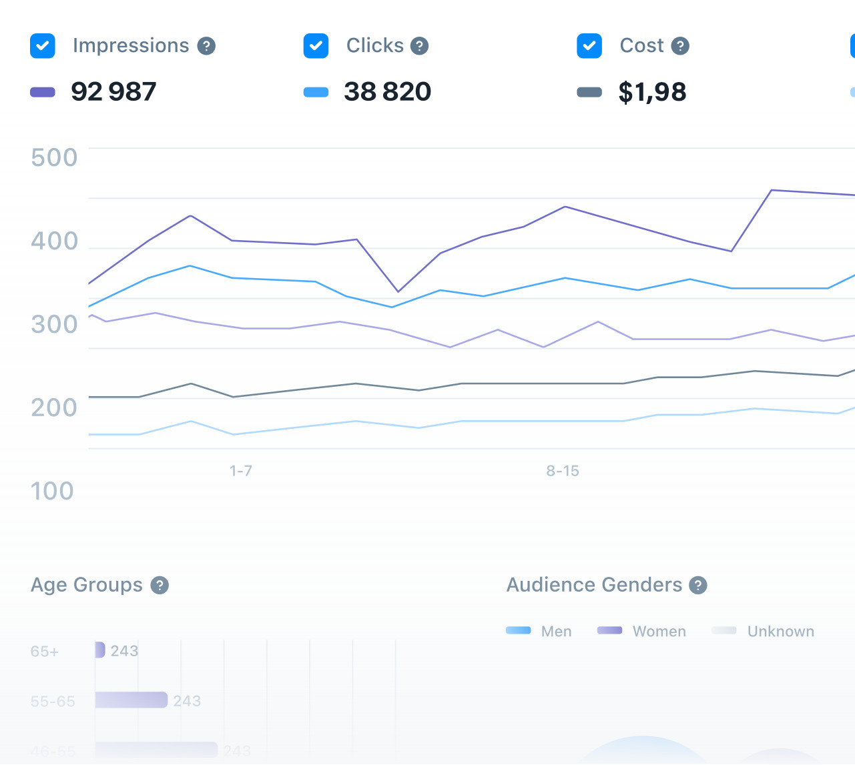Click the 1-7 axis label on the chart
Viewport: 855px width, 765px height.
(240, 470)
